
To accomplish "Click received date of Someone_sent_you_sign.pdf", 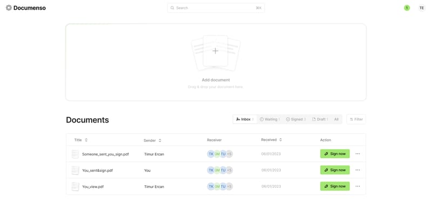I will click(x=271, y=154).
